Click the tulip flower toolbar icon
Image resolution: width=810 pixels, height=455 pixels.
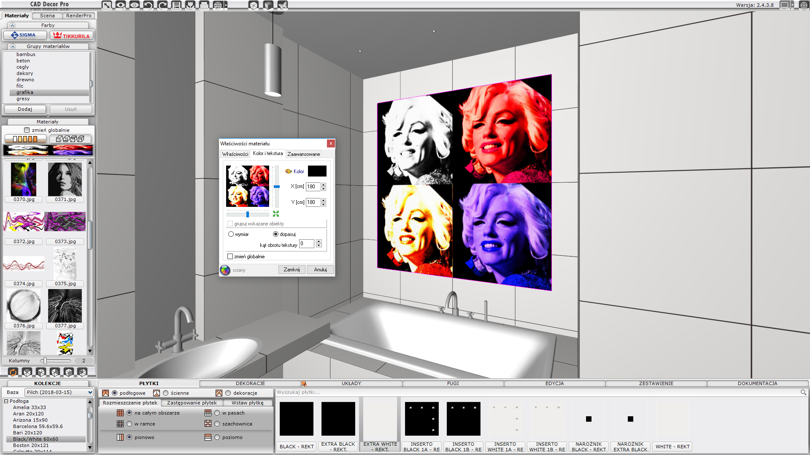click(x=190, y=5)
